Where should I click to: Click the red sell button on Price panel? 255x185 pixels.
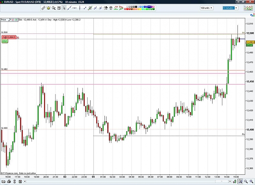click(x=13, y=20)
